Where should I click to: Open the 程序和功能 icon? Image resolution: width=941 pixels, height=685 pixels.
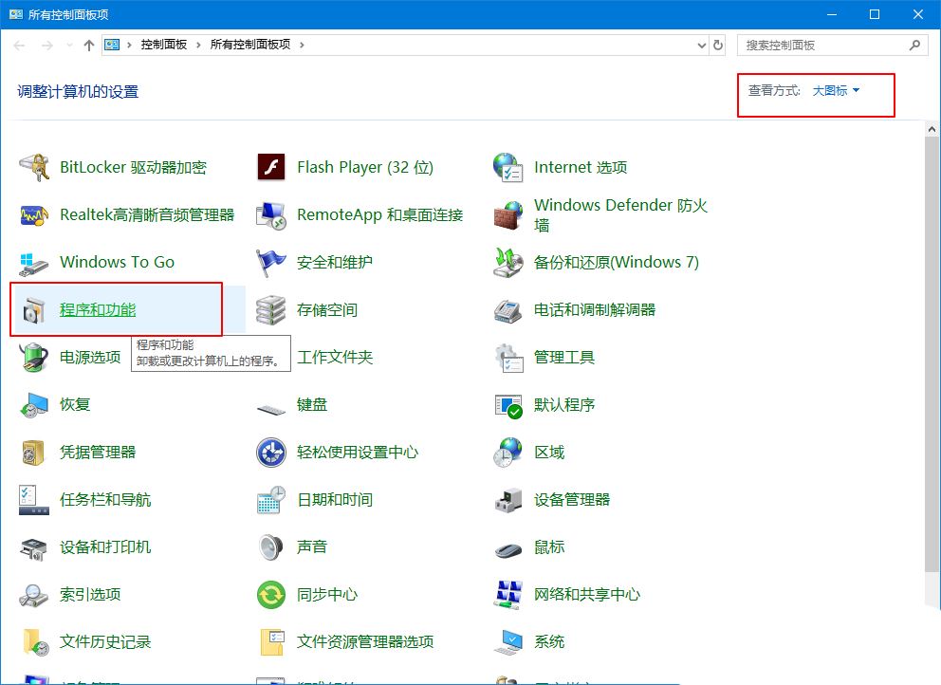click(x=33, y=310)
